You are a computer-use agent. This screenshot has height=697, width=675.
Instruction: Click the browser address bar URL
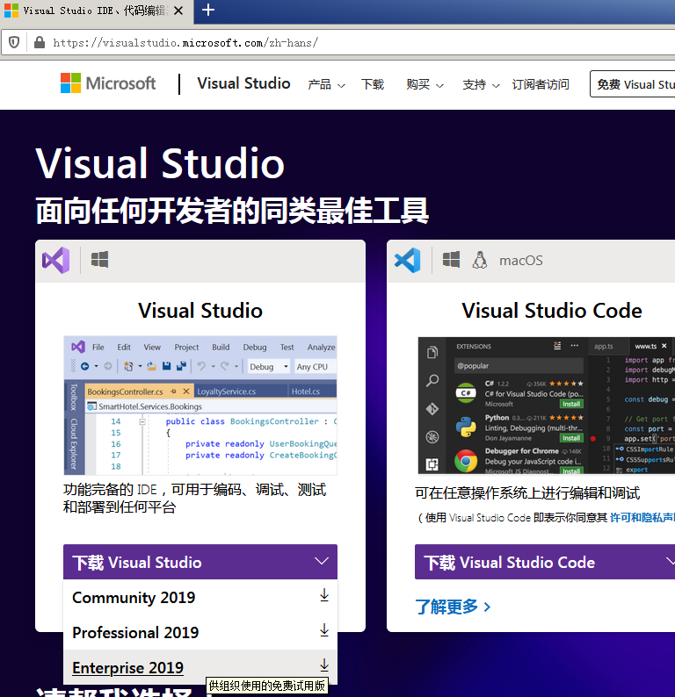tap(185, 43)
